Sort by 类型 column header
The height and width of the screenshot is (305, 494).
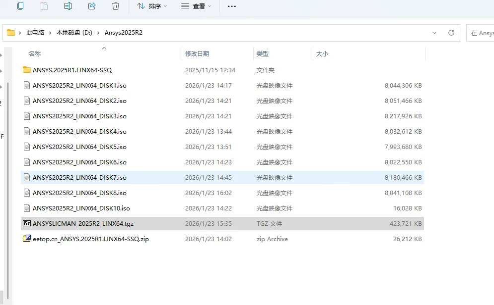point(263,53)
